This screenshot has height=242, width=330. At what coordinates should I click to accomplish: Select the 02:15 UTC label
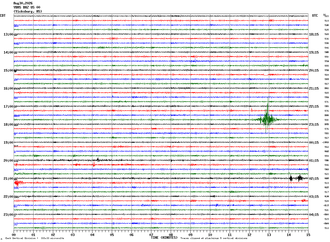[x=314, y=179]
